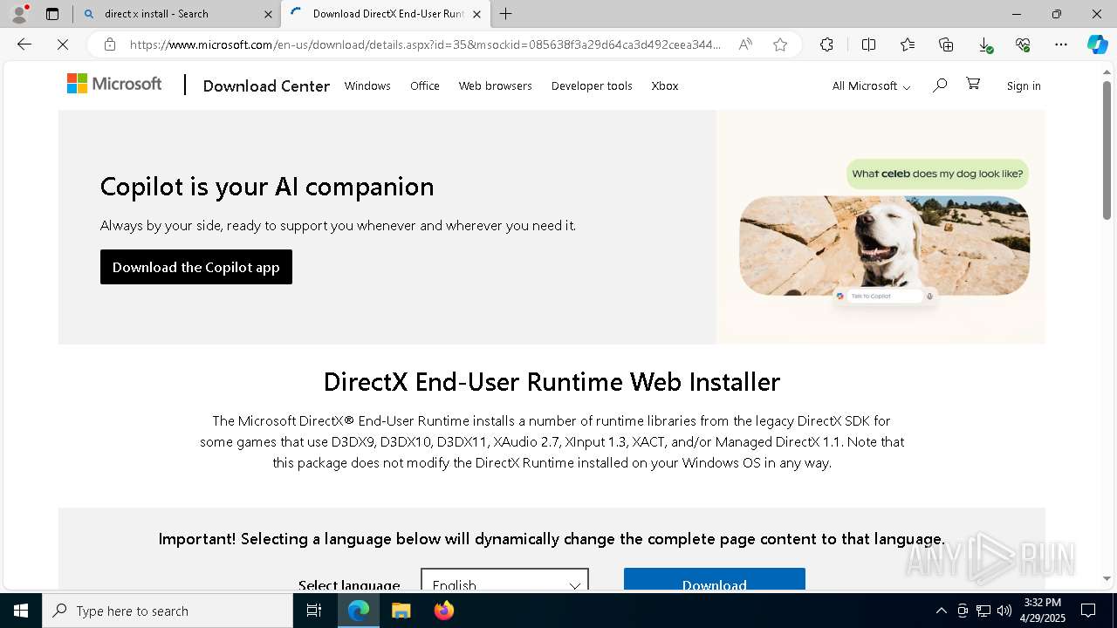1117x628 pixels.
Task: Open the Edge profile icon
Action: 19,14
